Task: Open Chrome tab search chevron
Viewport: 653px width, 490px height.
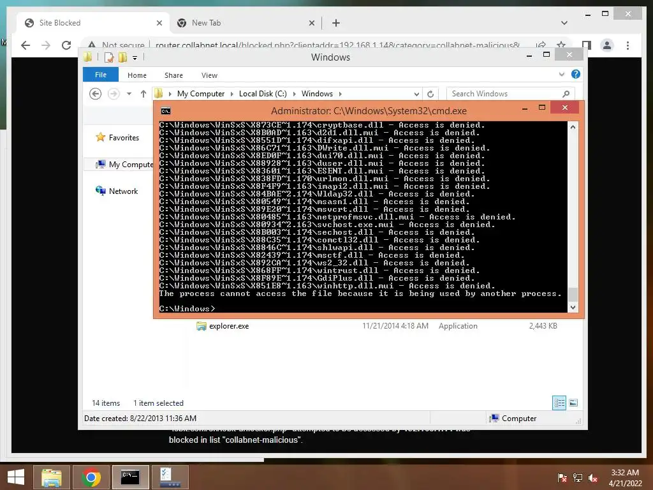Action: 564,23
